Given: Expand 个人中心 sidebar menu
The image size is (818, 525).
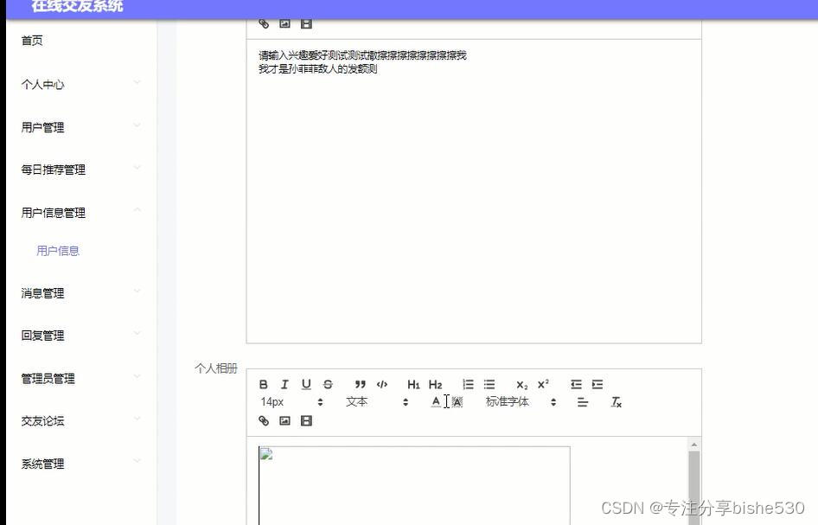Looking at the screenshot, I should click(x=81, y=84).
